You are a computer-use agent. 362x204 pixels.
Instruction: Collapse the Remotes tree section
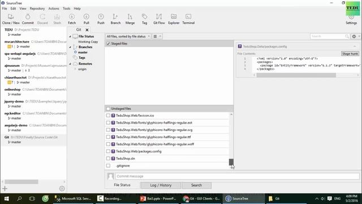coord(70,64)
